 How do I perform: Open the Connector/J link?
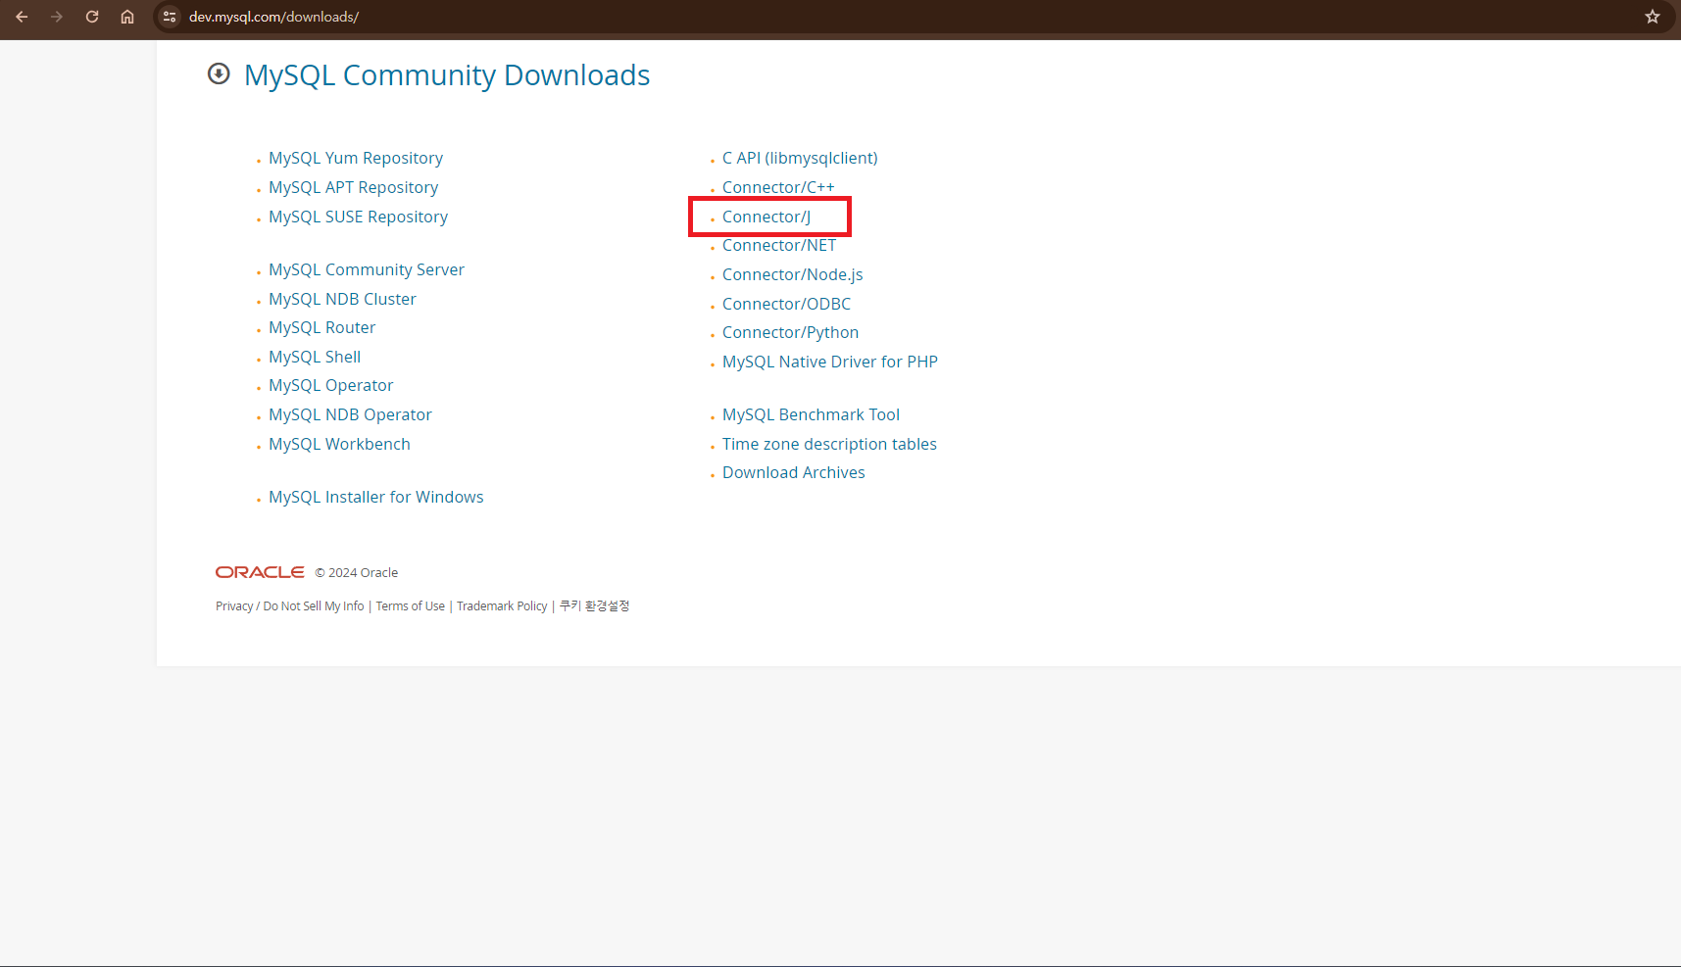pyautogui.click(x=766, y=217)
